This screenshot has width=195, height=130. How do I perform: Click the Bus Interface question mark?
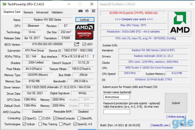93,57
